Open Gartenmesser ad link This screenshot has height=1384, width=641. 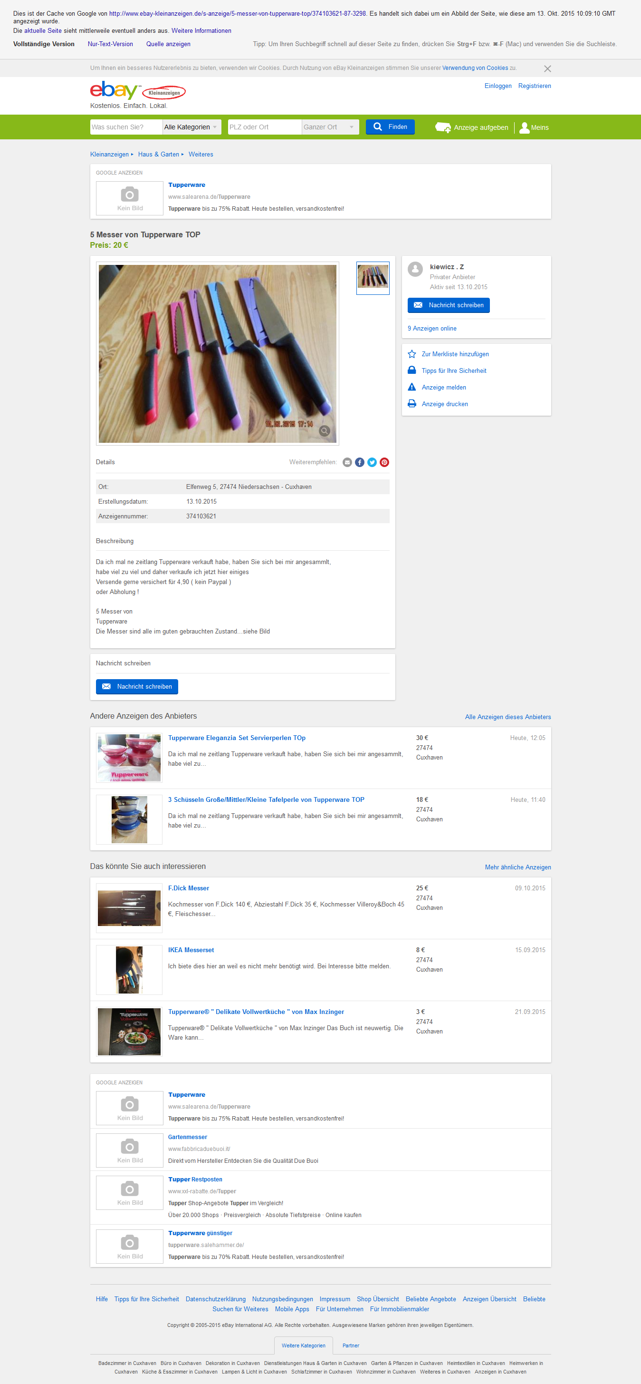[x=187, y=1137]
